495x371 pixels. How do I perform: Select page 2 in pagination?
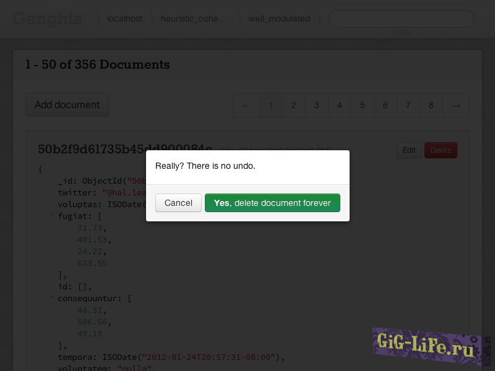click(x=293, y=105)
